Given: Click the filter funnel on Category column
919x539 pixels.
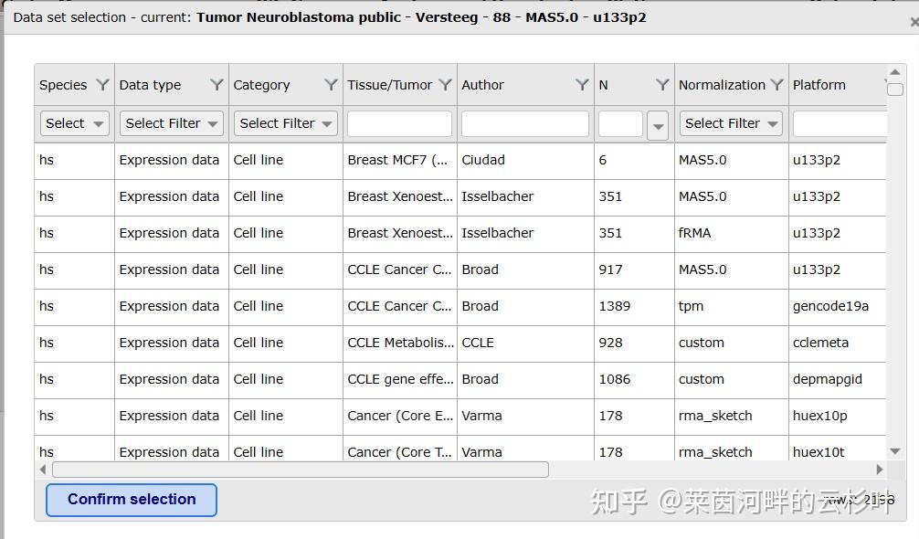Looking at the screenshot, I should coord(329,84).
